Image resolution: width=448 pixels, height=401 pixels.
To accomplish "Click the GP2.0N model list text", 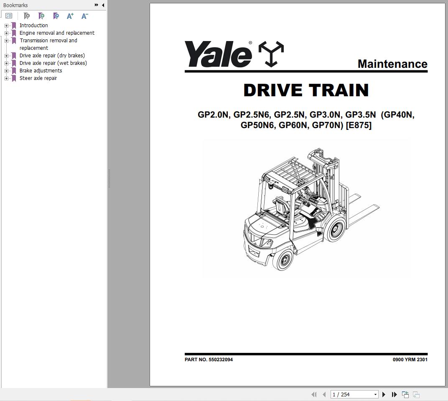I will pos(306,120).
